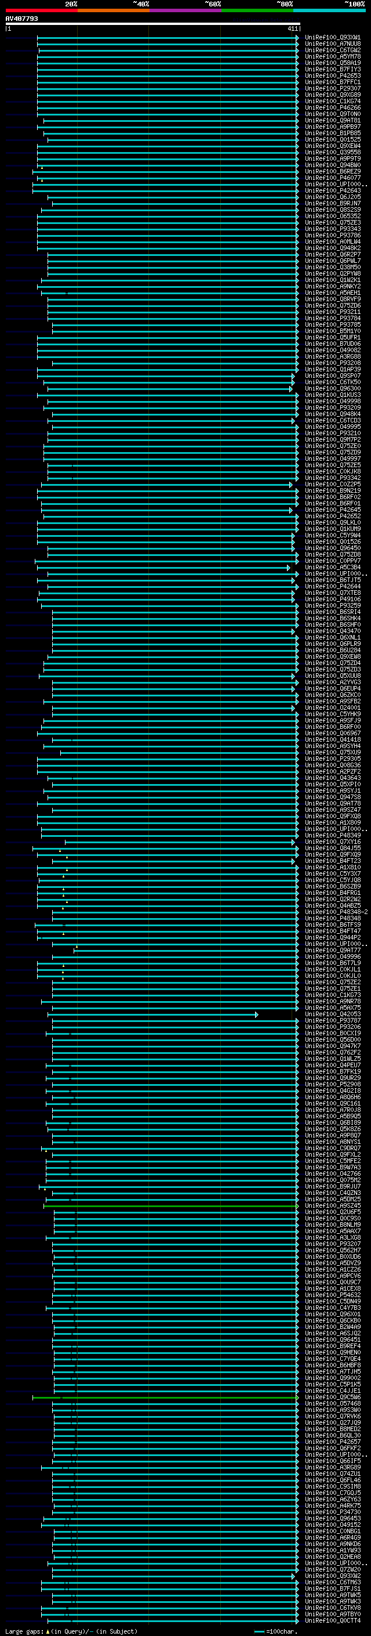Select hit label UniRef100_P34730
371x1636 pixels.
[x=333, y=1512]
